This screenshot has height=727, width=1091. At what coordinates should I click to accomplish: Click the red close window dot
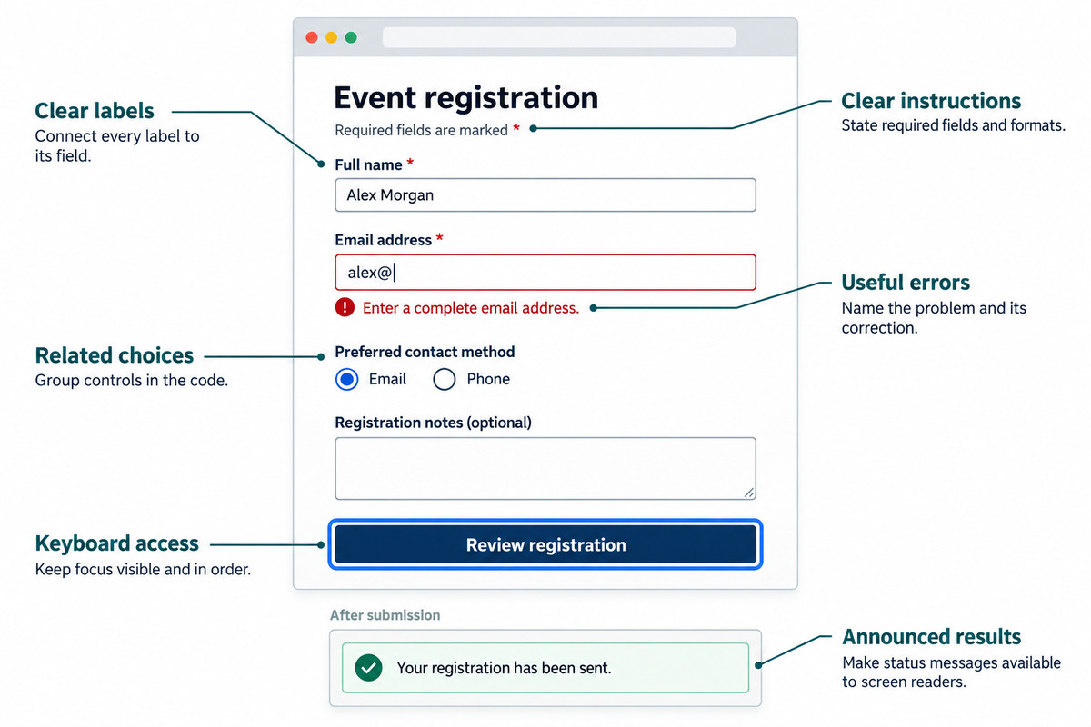coord(311,37)
